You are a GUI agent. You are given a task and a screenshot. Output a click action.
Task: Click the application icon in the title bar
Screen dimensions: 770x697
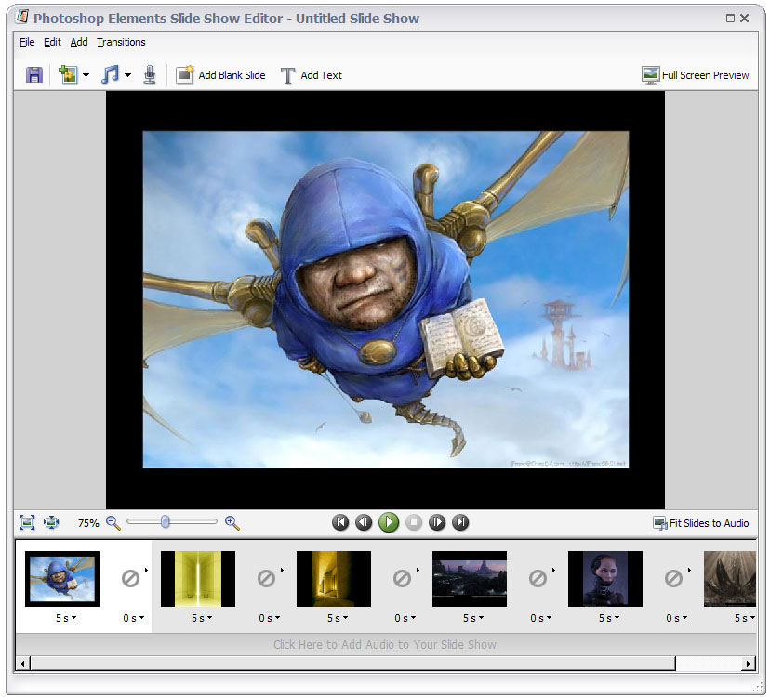21,17
